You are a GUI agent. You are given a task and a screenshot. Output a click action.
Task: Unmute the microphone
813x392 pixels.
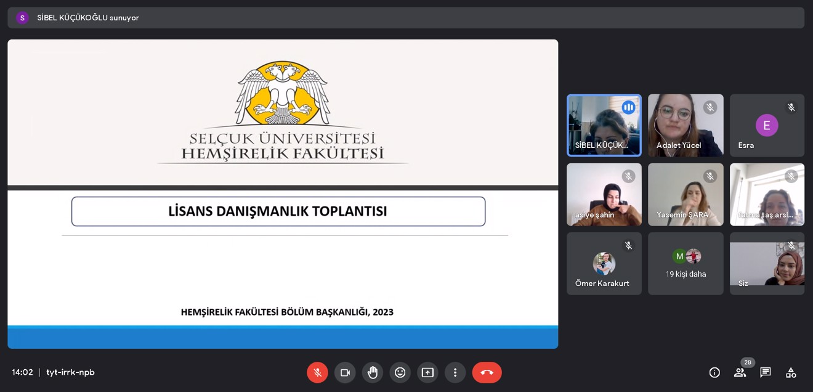(317, 372)
